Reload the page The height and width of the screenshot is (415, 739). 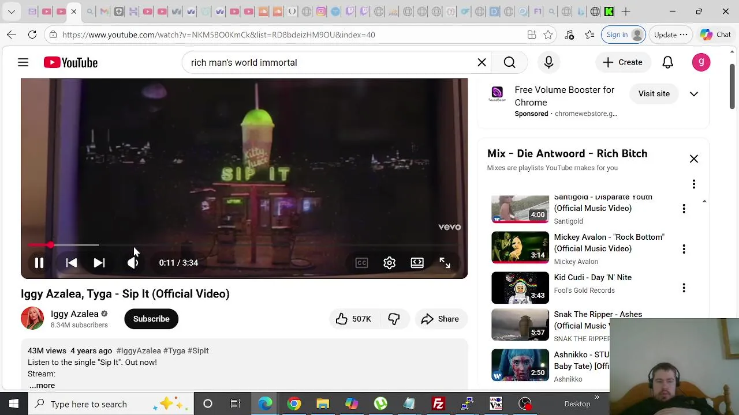point(32,35)
